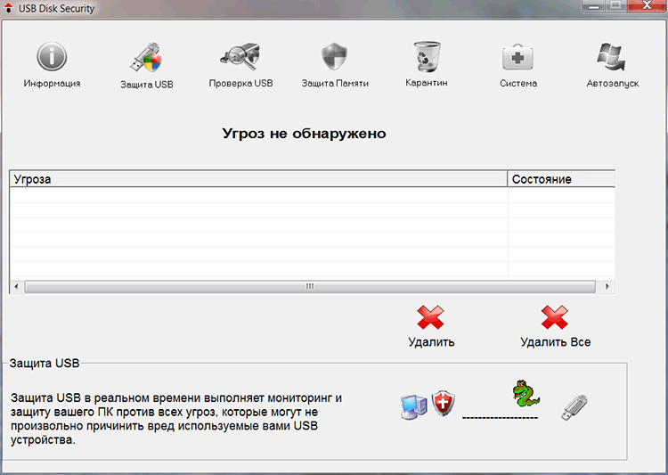Click the green snake virus icon
Viewport: 668px width, 475px height.
[x=525, y=393]
